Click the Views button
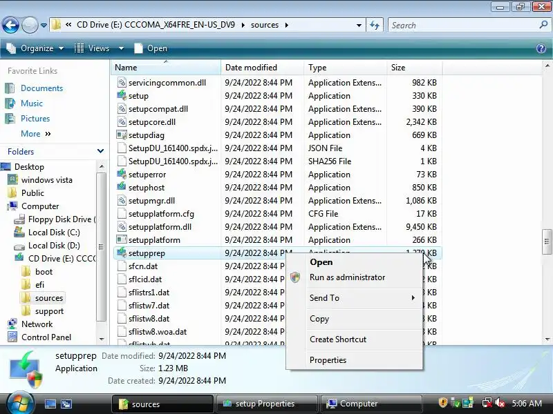 click(x=93, y=48)
